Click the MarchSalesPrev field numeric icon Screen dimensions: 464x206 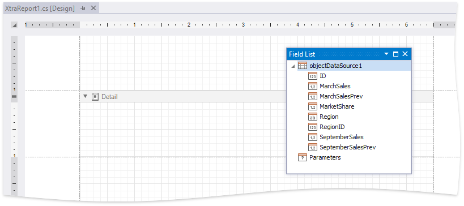tap(313, 96)
